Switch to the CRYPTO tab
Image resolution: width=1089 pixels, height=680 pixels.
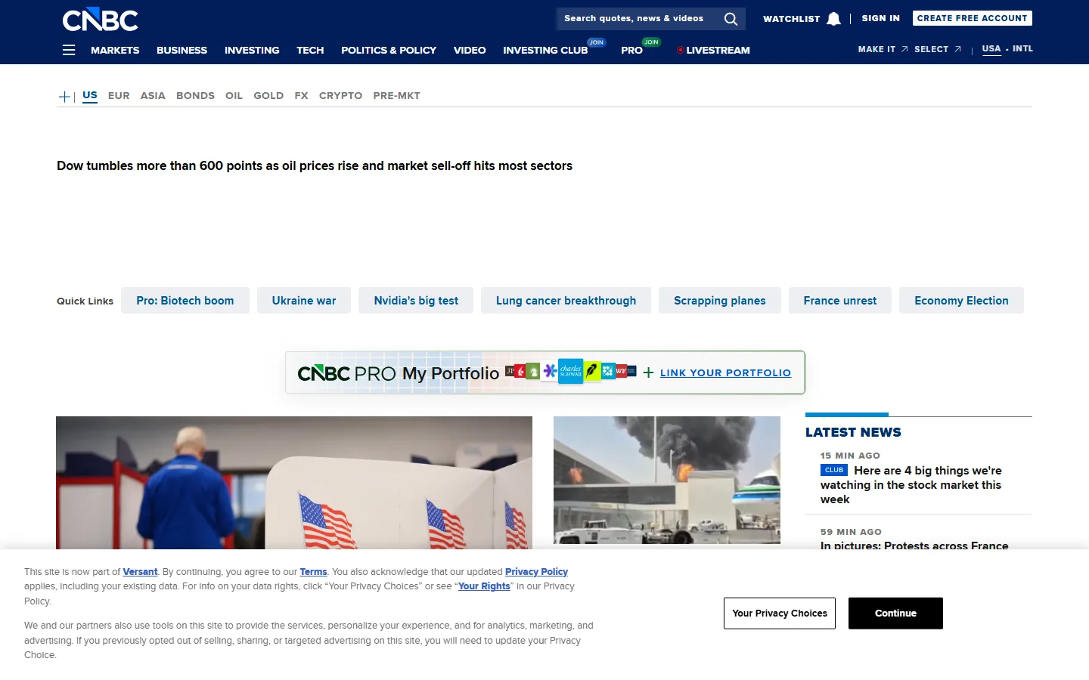click(x=340, y=96)
